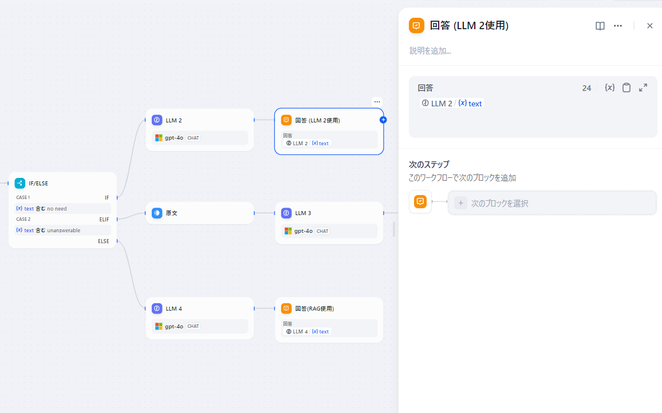Open the three-dot menu in panel header
Image resolution: width=662 pixels, height=413 pixels.
coord(618,26)
